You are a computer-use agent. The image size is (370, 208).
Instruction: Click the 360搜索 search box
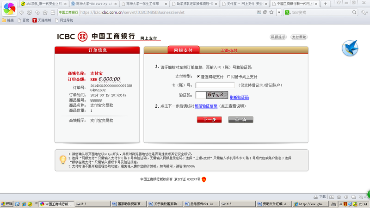pos(321,12)
